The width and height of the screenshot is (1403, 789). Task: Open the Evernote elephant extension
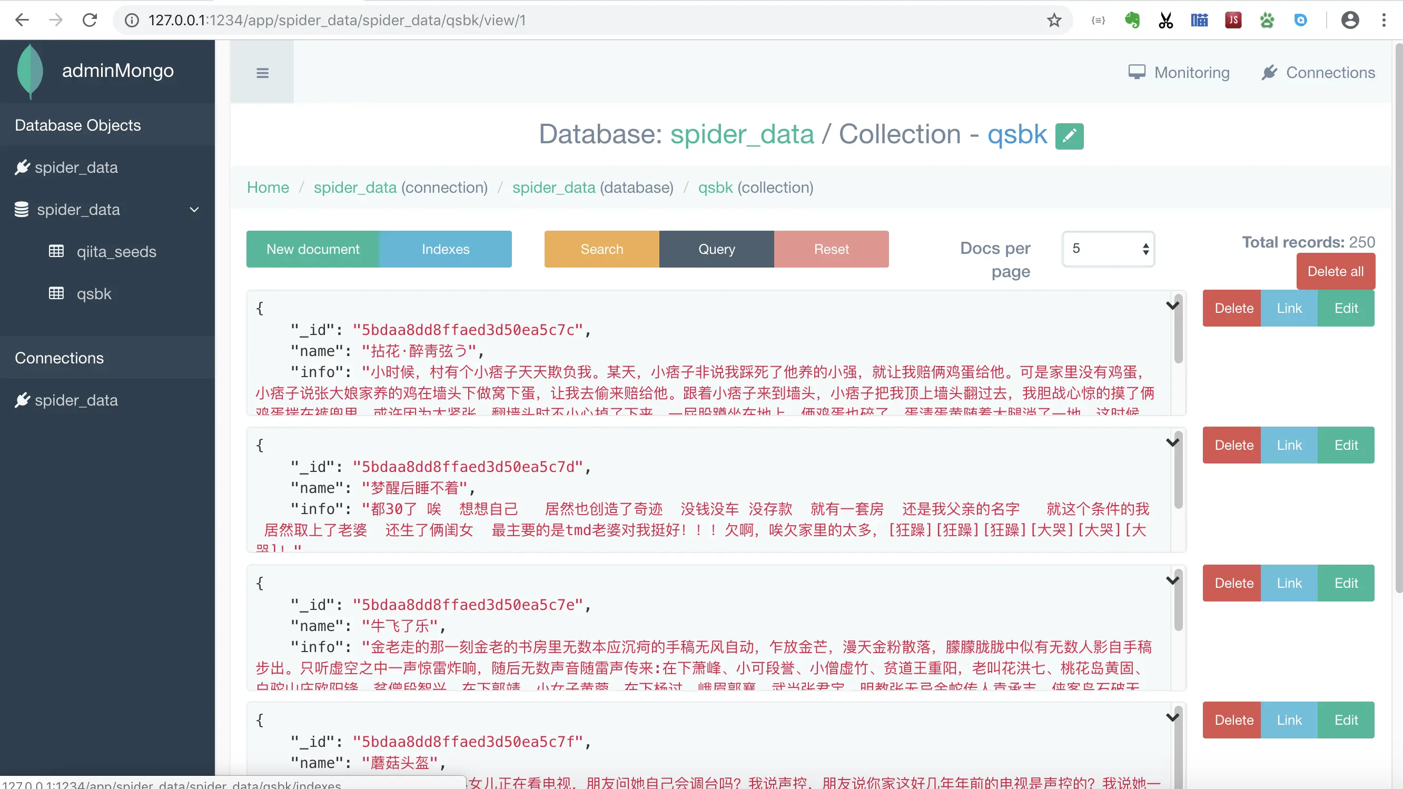pyautogui.click(x=1132, y=20)
